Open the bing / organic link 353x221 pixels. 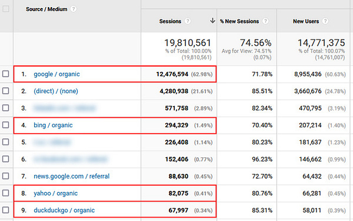coord(53,125)
